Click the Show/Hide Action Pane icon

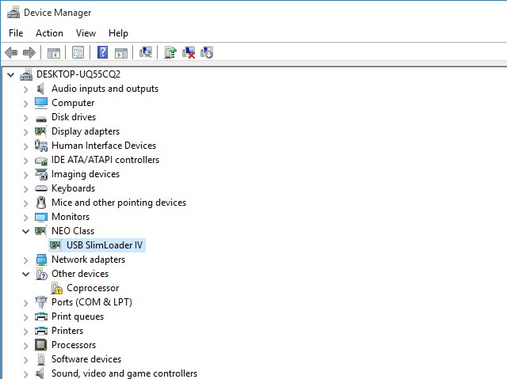pyautogui.click(x=121, y=52)
